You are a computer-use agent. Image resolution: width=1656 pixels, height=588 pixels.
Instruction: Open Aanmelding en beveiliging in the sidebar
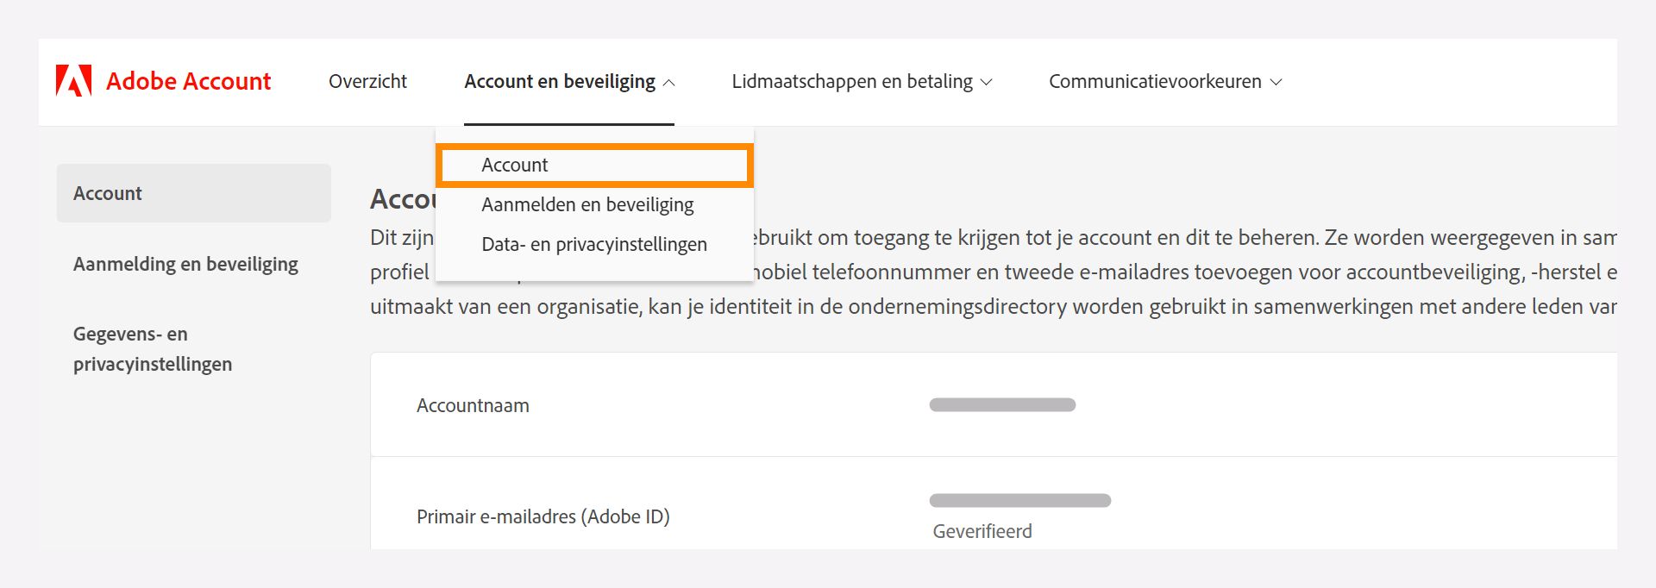click(185, 264)
